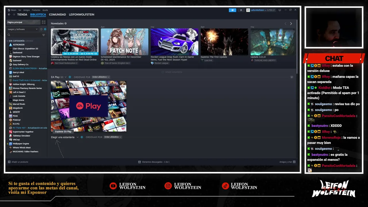The image size is (368, 207).
Task: Enter Big Picture mode monitor icon
Action: [x=280, y=10]
